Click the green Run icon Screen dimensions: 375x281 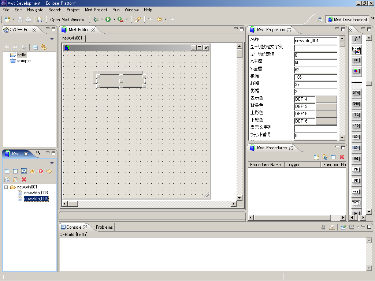point(108,20)
